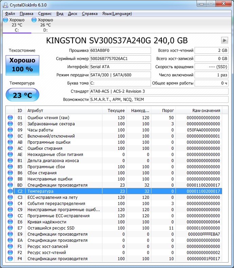The image size is (234, 268).
Task: Click the Общее время работы value 0 ч
Action: click(x=212, y=83)
